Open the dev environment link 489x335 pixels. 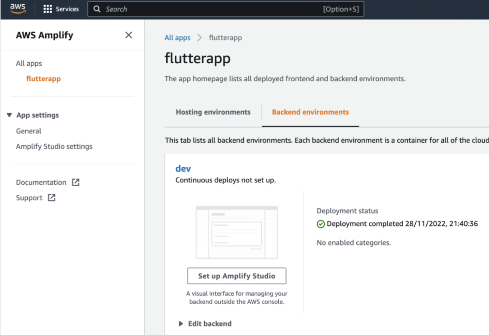[x=183, y=169]
